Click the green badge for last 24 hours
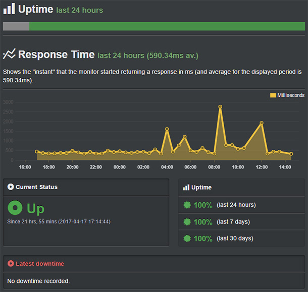The image size is (308, 292). [186, 205]
